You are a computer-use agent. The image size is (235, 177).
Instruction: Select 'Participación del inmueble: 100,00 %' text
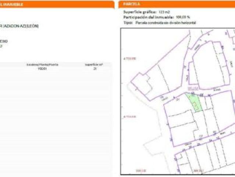(x=156, y=17)
